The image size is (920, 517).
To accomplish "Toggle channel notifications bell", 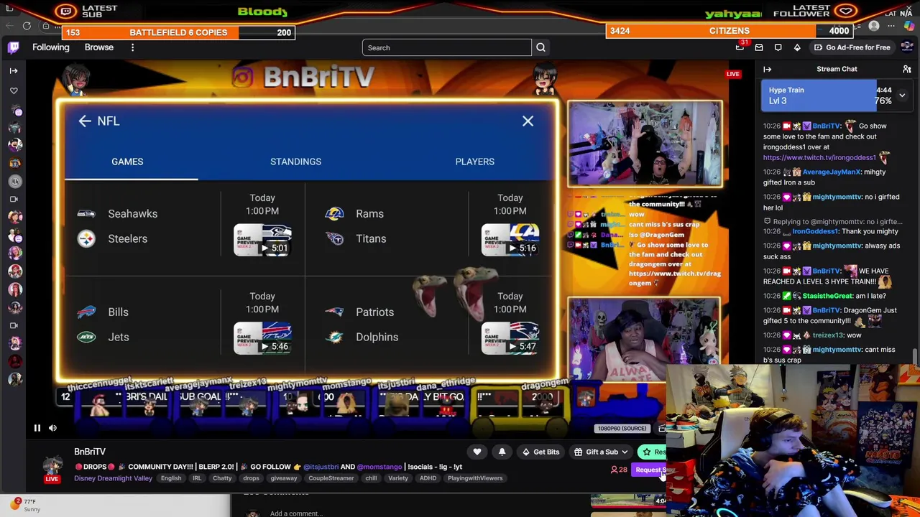I will tap(502, 452).
